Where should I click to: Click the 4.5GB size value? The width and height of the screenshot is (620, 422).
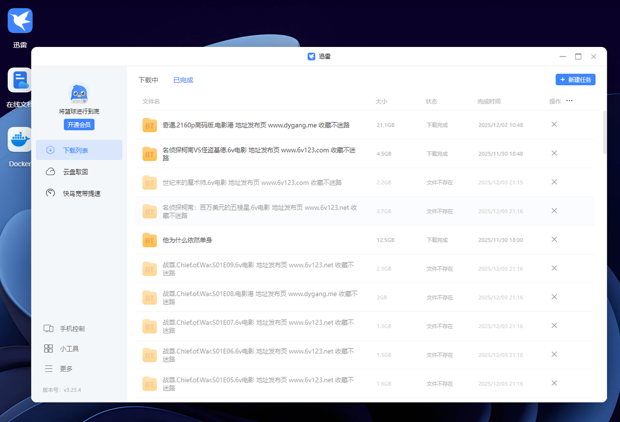[384, 154]
